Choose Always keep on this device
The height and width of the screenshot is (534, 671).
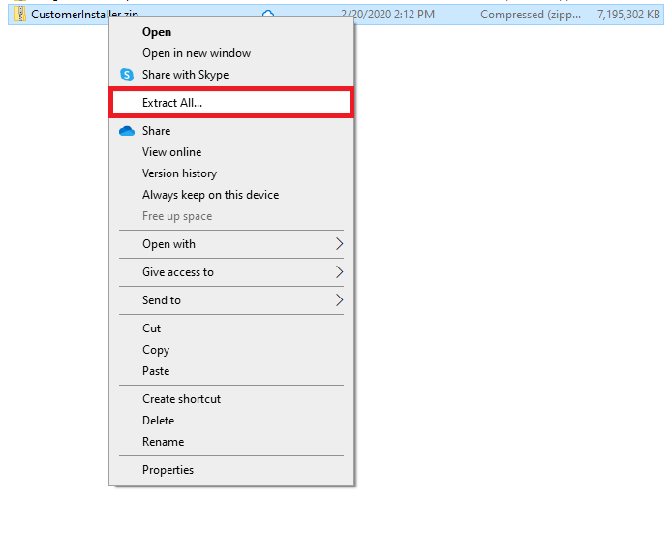pyautogui.click(x=210, y=195)
